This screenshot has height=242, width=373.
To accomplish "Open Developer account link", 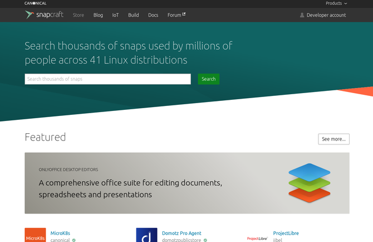I will 323,15.
